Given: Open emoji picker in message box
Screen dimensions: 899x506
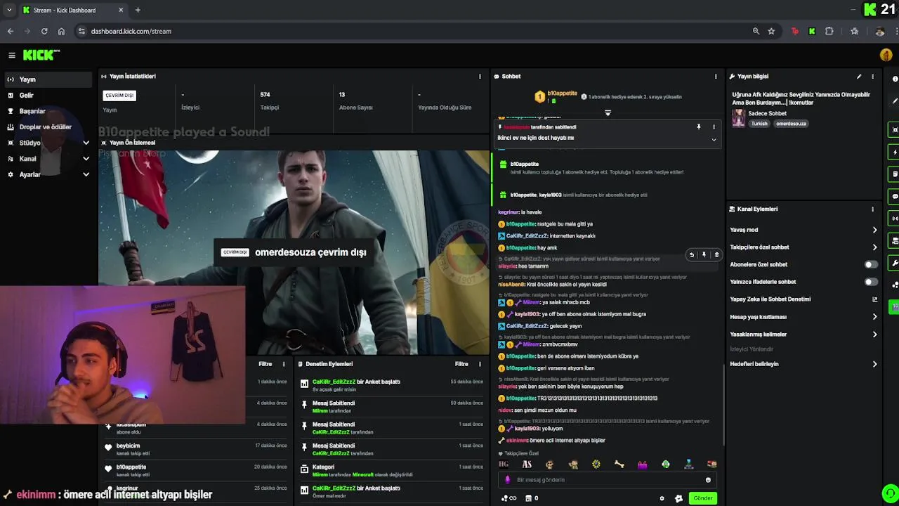Looking at the screenshot, I should click(x=708, y=480).
